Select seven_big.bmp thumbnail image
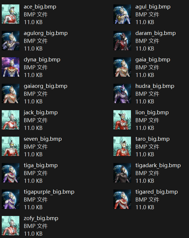Image resolution: width=189 pixels, height=238 pixels. (x=11, y=146)
